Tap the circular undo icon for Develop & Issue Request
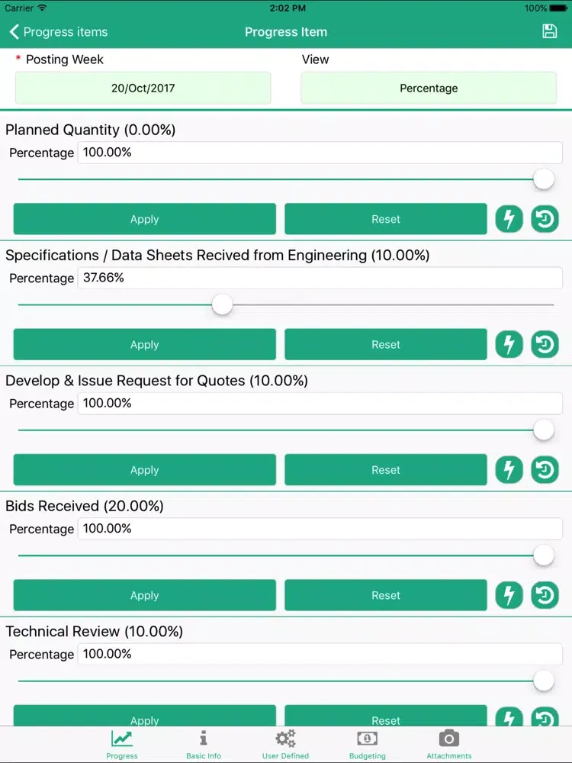Image resolution: width=572 pixels, height=763 pixels. point(545,469)
